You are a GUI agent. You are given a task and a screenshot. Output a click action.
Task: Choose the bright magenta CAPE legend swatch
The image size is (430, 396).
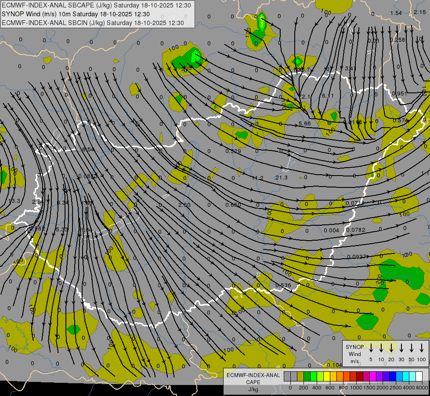pyautogui.click(x=373, y=376)
